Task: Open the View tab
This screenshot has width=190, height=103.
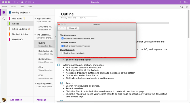Action: (x=30, y=6)
